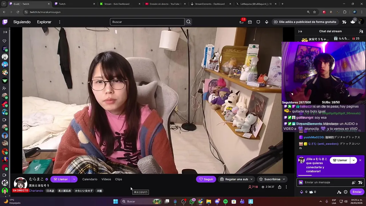Viewport: 366px width, 206px height.
Task: Open a new browser tab
Action: pyautogui.click(x=283, y=4)
